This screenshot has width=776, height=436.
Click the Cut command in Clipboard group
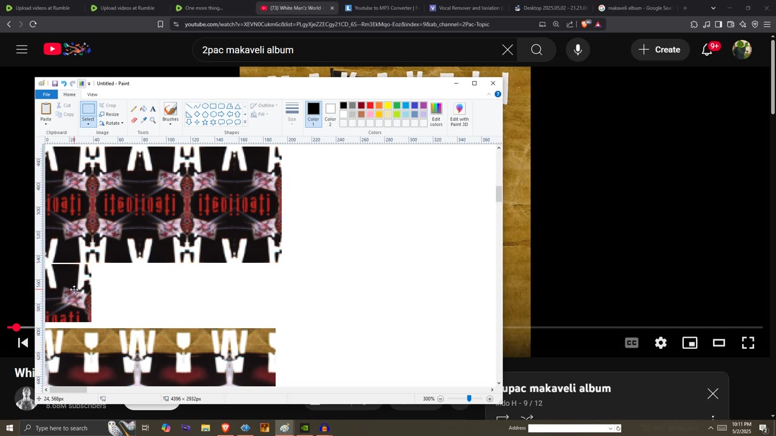tap(64, 105)
